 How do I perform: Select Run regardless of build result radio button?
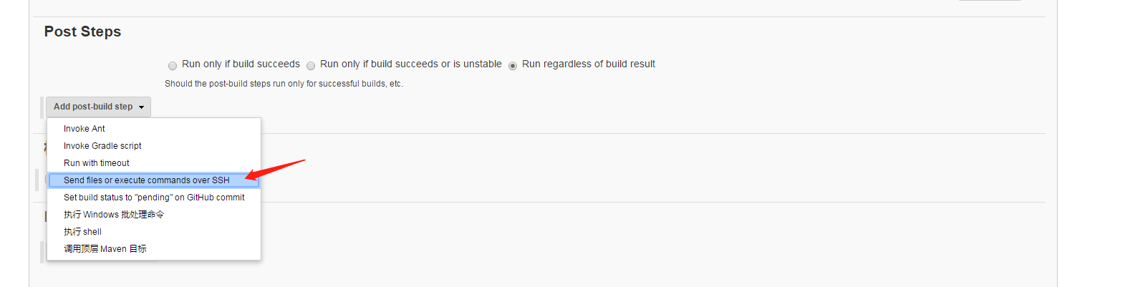click(513, 66)
